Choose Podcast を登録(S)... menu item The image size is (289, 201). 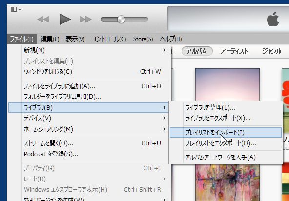click(x=88, y=154)
